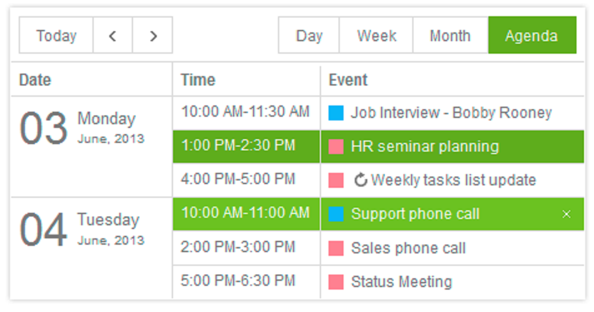Switch to the Day view

pos(309,36)
